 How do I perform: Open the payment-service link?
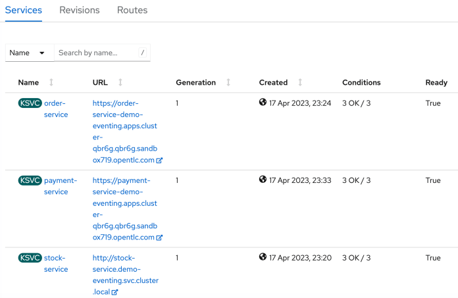point(61,186)
